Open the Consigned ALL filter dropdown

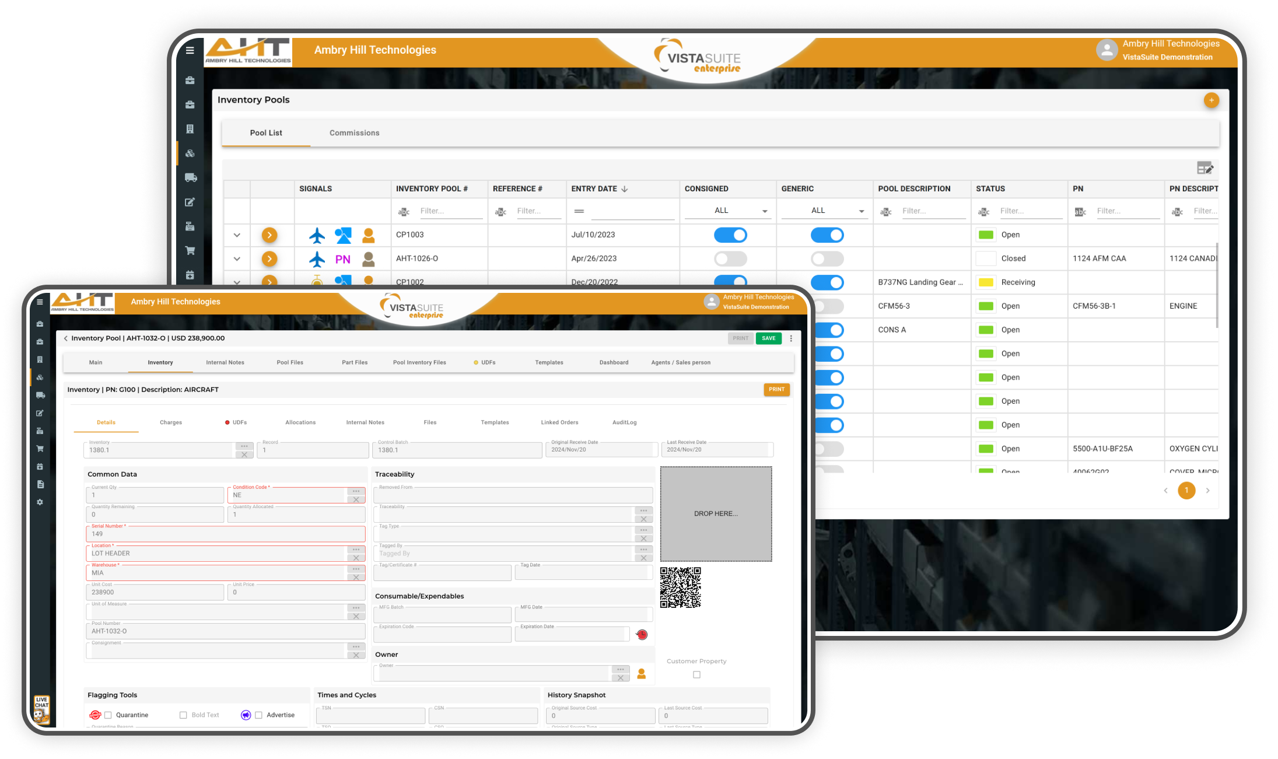click(x=727, y=211)
